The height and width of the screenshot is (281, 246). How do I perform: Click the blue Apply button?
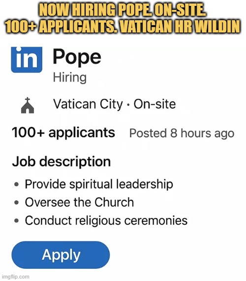(61, 254)
